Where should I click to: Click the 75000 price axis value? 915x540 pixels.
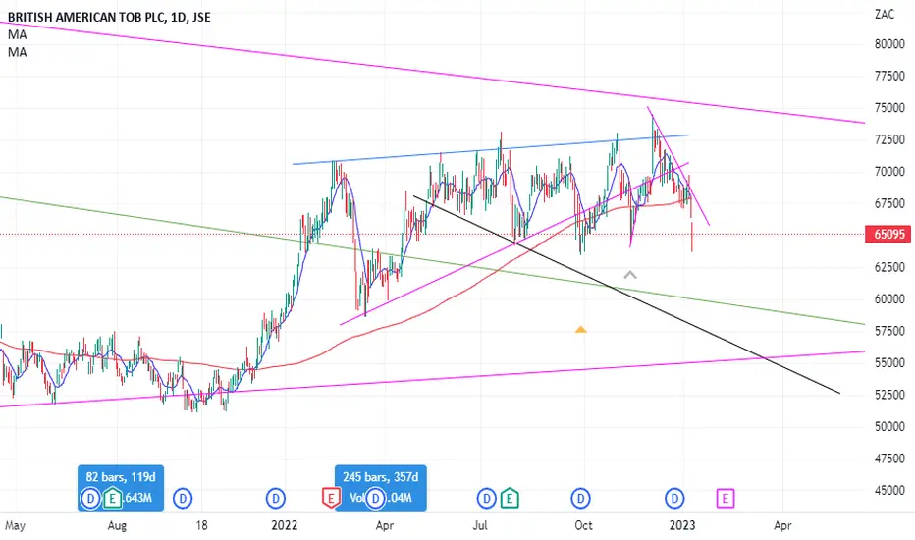click(x=889, y=107)
